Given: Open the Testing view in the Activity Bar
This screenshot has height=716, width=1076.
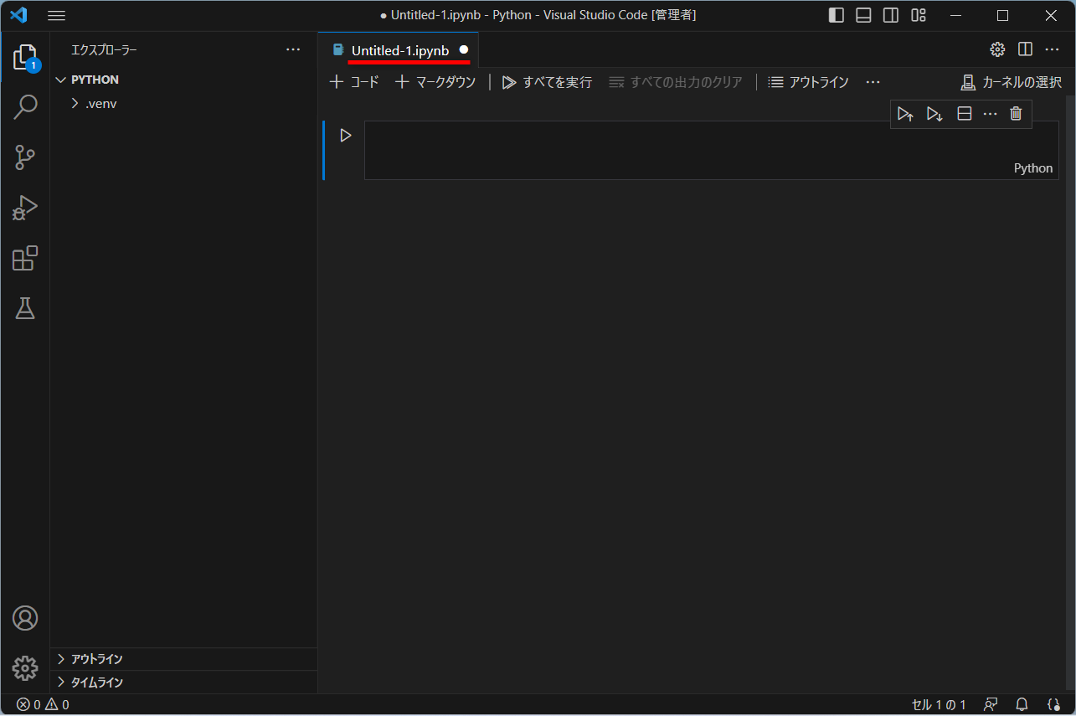Looking at the screenshot, I should pyautogui.click(x=25, y=308).
